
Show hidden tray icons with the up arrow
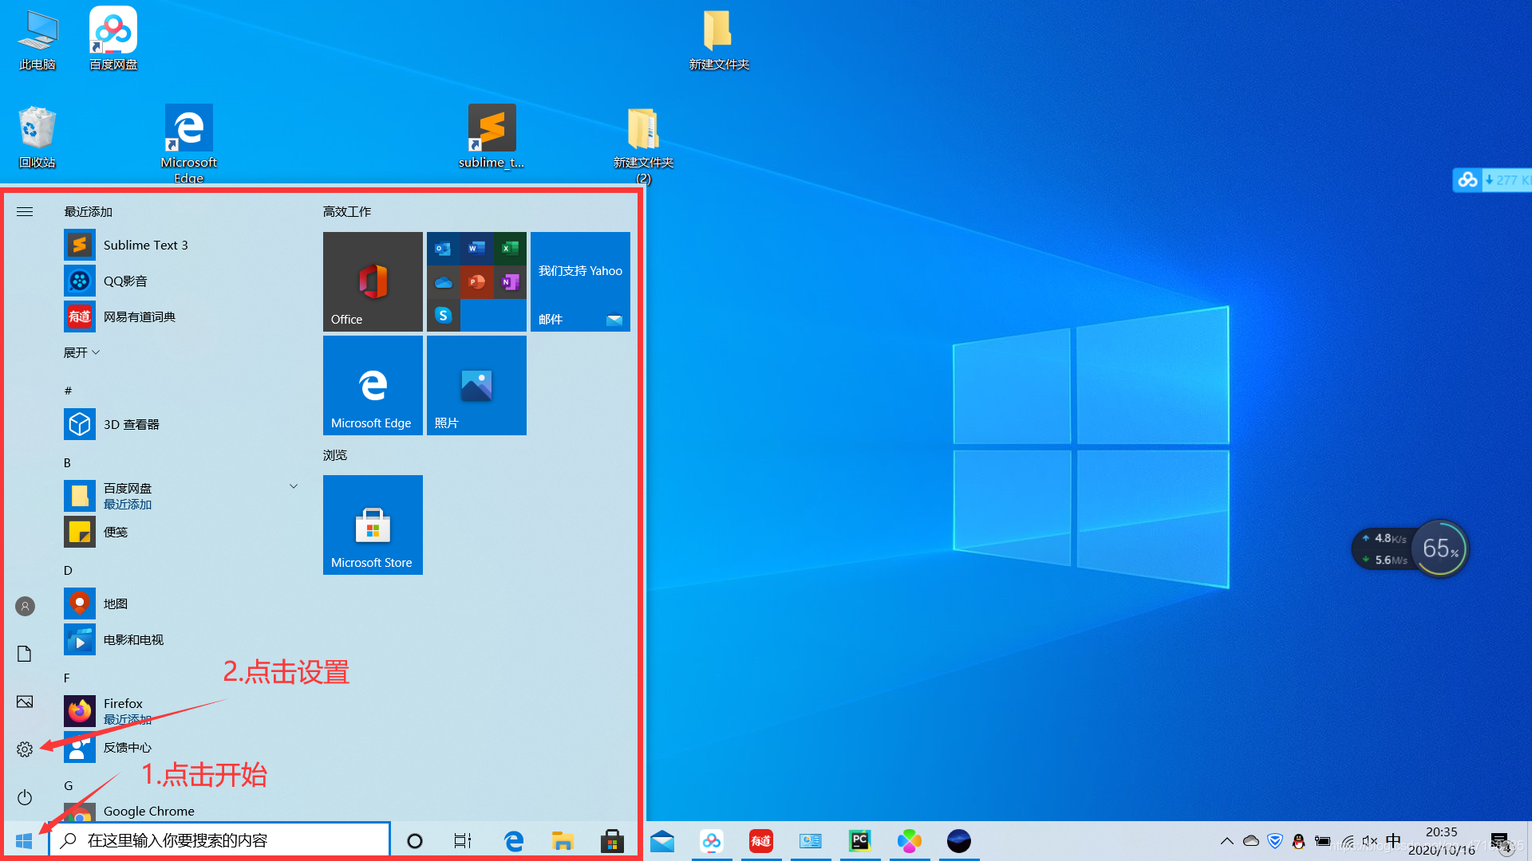click(1227, 841)
